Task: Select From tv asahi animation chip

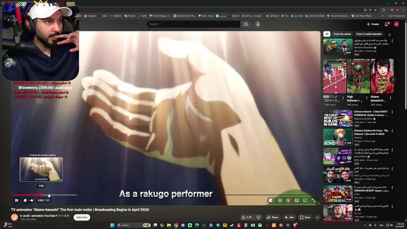Action: 369,34
